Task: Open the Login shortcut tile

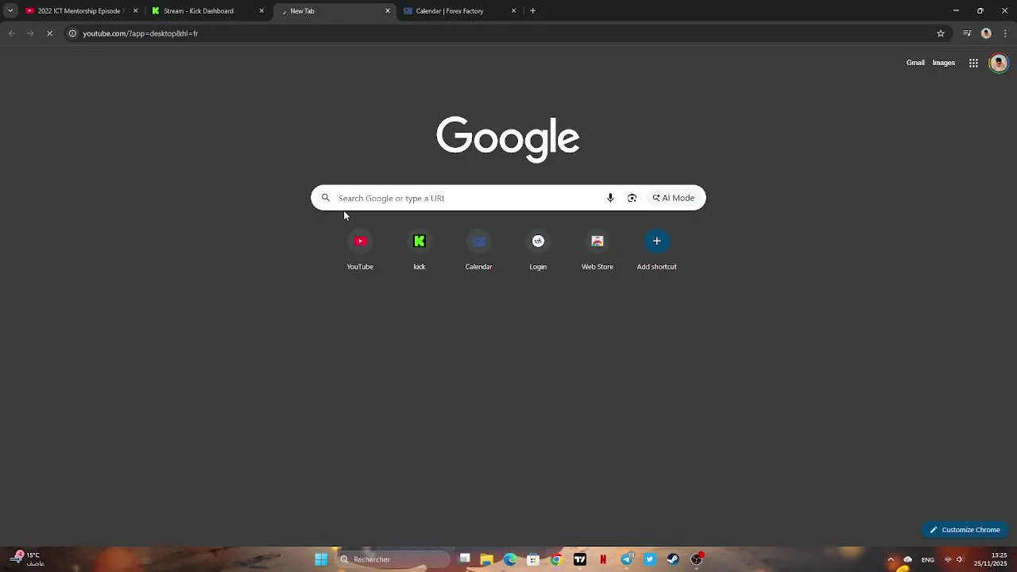Action: coord(538,250)
